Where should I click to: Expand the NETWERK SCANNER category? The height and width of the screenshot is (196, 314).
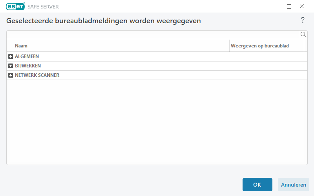11,75
